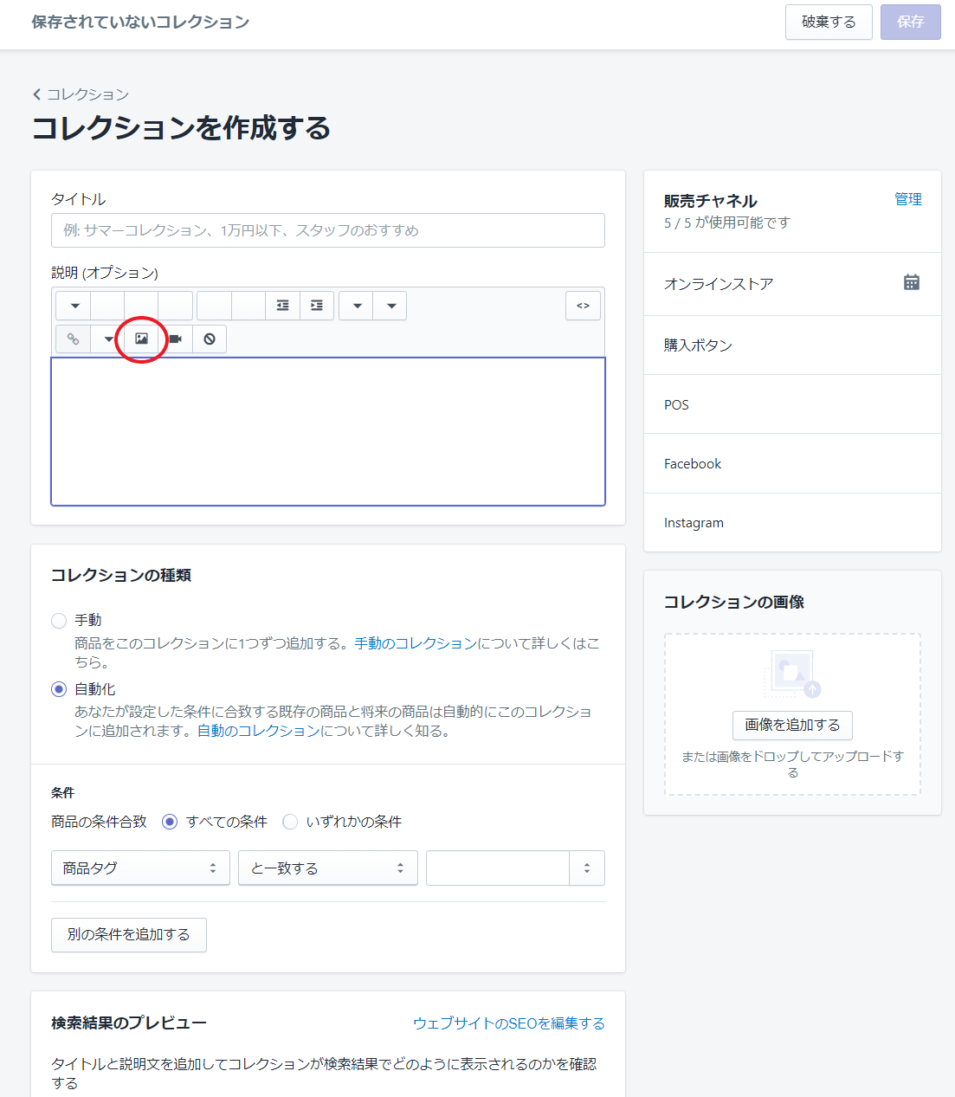Click the back chevron next to コレクション
Viewport: 955px width, 1097px height.
pyautogui.click(x=36, y=94)
